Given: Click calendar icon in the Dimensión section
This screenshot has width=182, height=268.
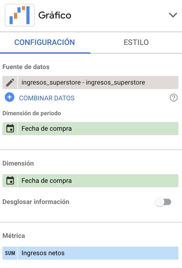Looking at the screenshot, I should point(10,180).
